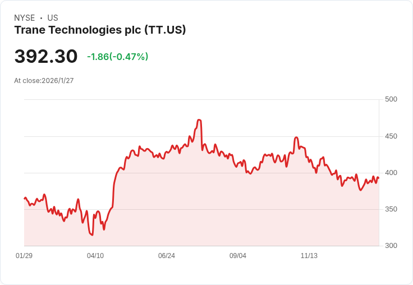Click the 300 y-axis label
Viewport: 413px width, 285px height.
tap(391, 246)
